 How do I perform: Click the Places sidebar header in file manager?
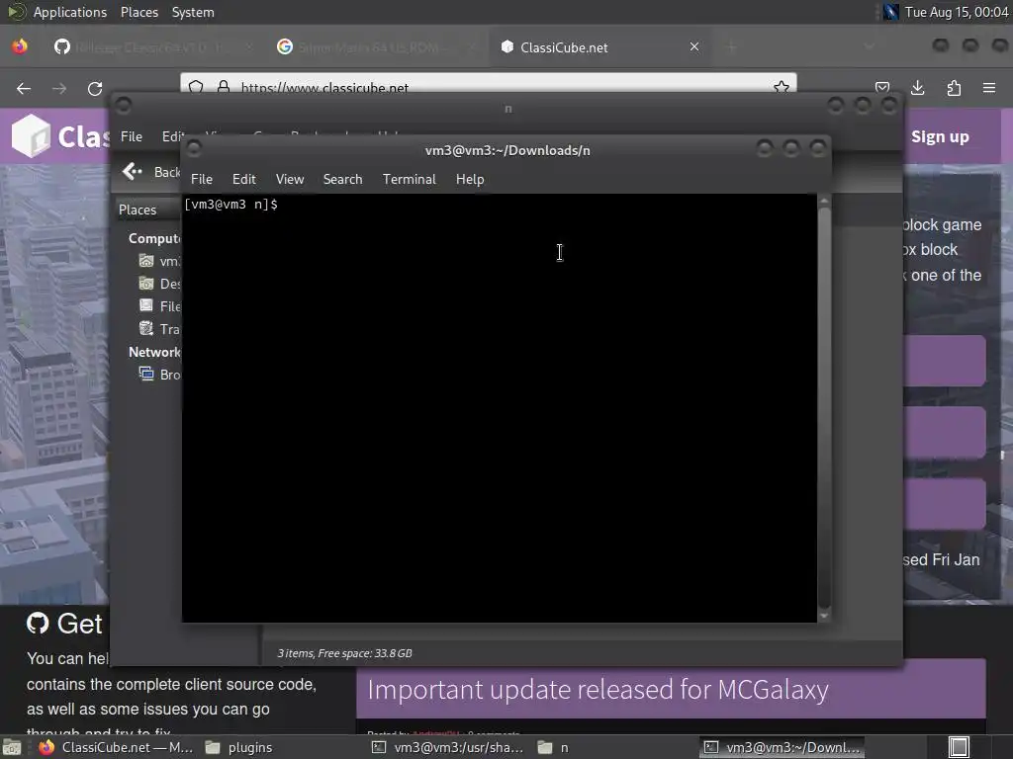coord(138,210)
